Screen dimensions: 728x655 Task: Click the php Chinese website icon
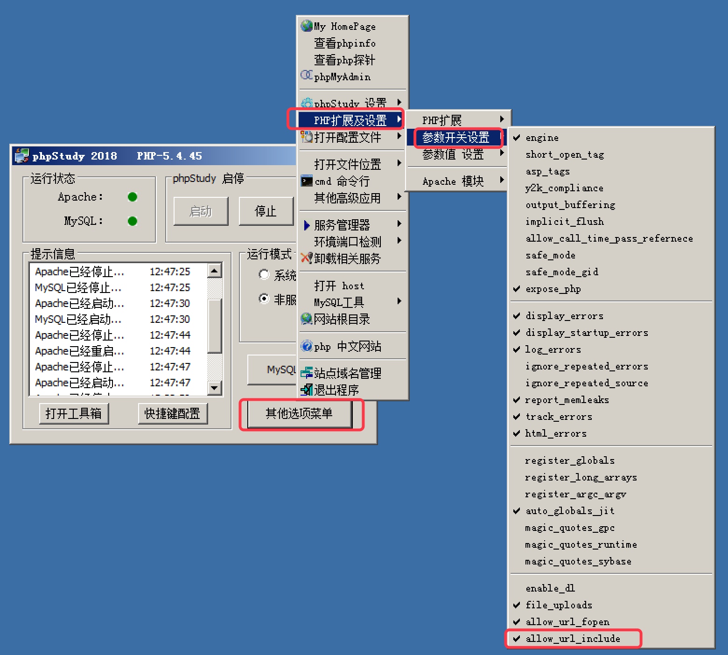tap(307, 346)
